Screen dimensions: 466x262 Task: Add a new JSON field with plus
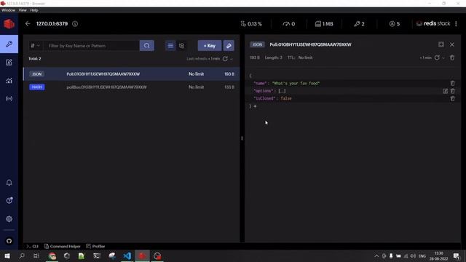[255, 106]
